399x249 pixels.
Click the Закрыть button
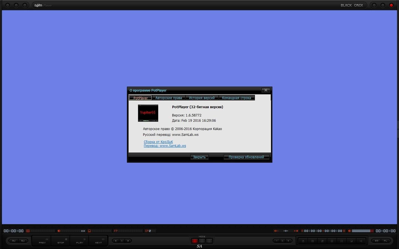tap(199, 157)
